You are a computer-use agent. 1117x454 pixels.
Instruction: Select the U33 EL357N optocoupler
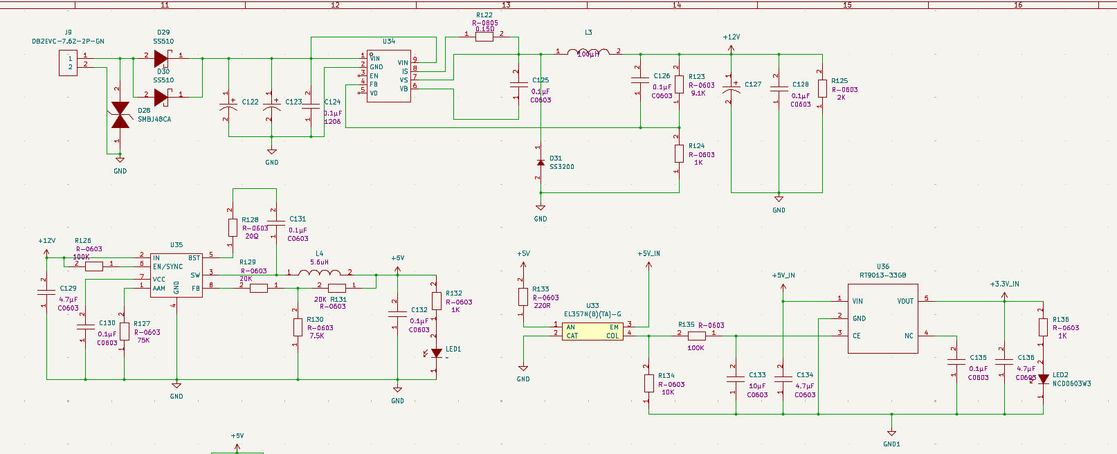[x=592, y=331]
